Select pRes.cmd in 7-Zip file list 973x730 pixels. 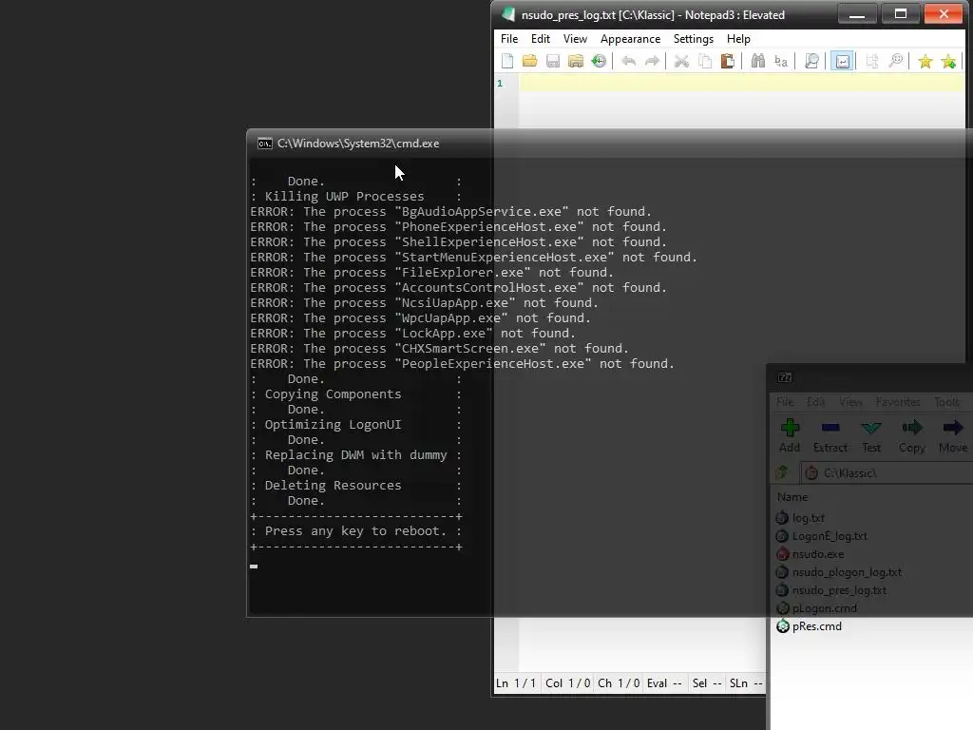tap(816, 626)
